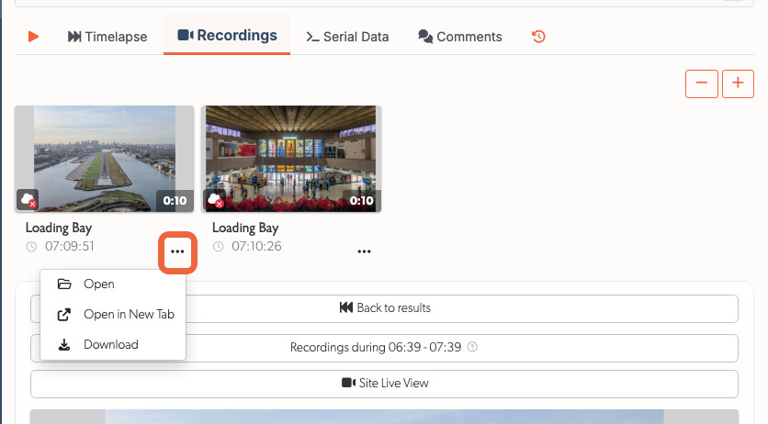
Task: Open the three-dots menu for 07:10:26 recording
Action: (x=364, y=251)
